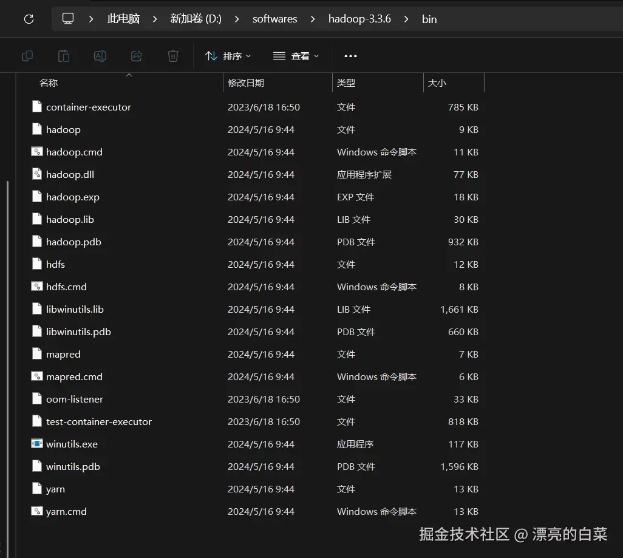Click the EXP 文件 type cell
This screenshot has width=623, height=558.
click(x=356, y=197)
